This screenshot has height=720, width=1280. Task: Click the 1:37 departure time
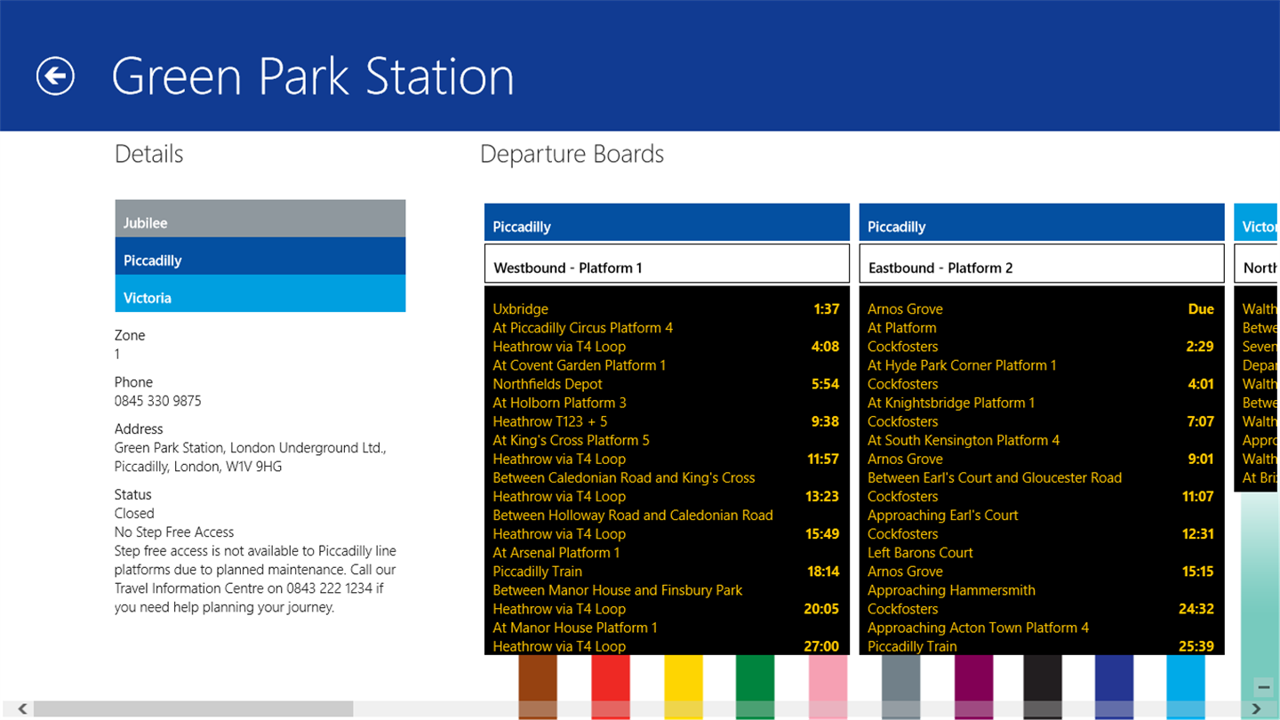(x=827, y=309)
